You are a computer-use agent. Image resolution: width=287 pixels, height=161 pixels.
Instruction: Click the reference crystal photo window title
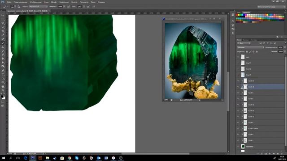tap(187, 19)
